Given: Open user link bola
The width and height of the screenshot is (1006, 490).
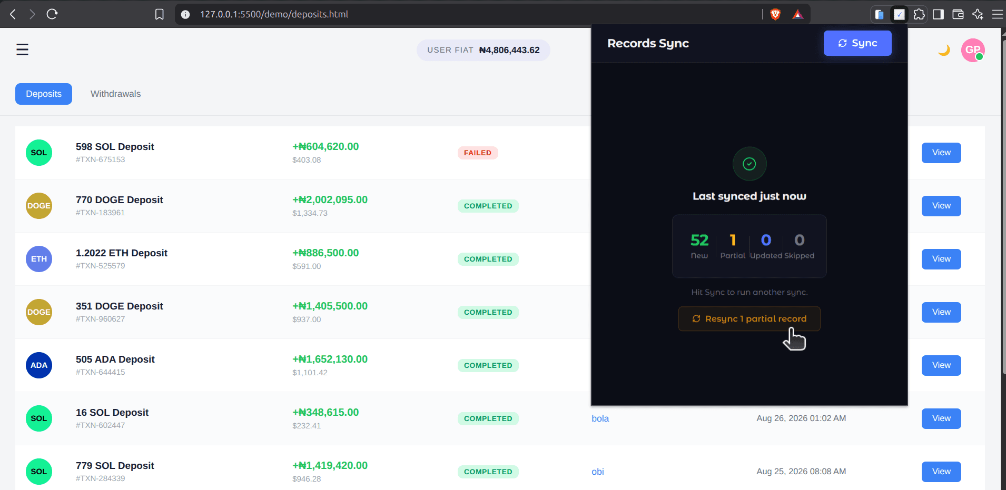Looking at the screenshot, I should click(600, 418).
